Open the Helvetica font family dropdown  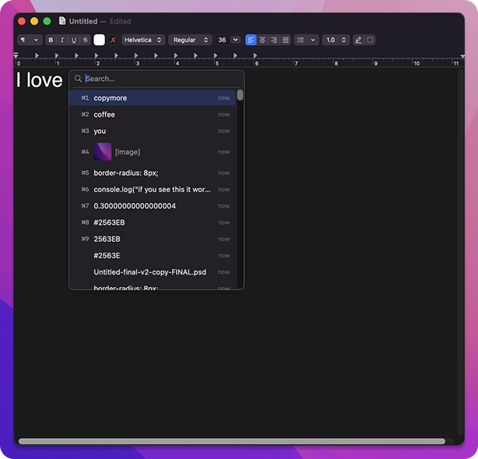[143, 40]
